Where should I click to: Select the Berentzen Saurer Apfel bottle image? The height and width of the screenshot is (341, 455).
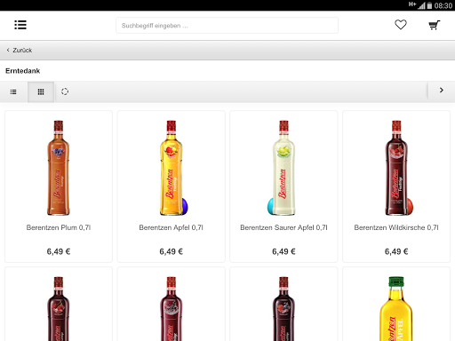pos(283,168)
